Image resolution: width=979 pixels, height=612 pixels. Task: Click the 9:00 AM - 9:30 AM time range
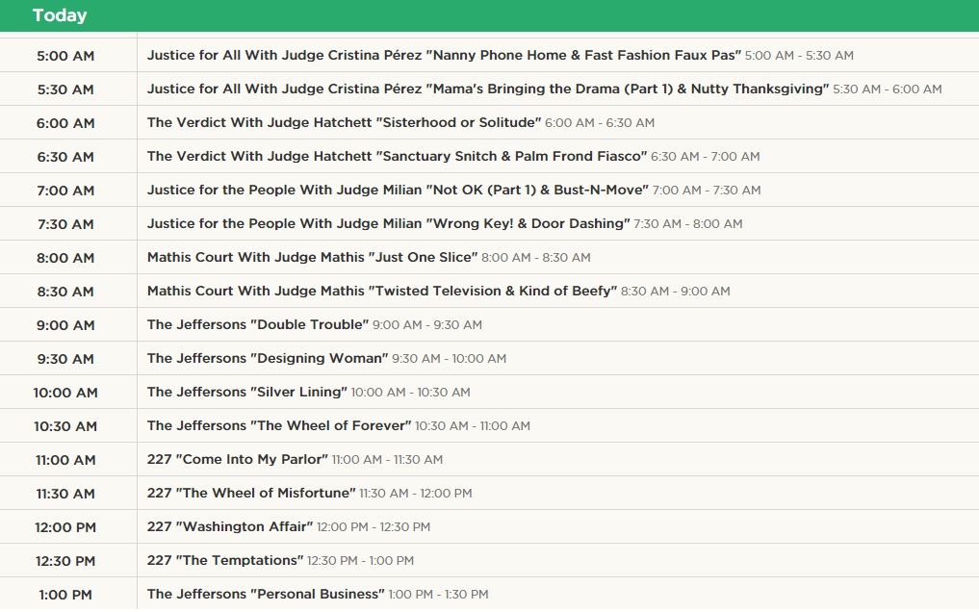point(427,325)
